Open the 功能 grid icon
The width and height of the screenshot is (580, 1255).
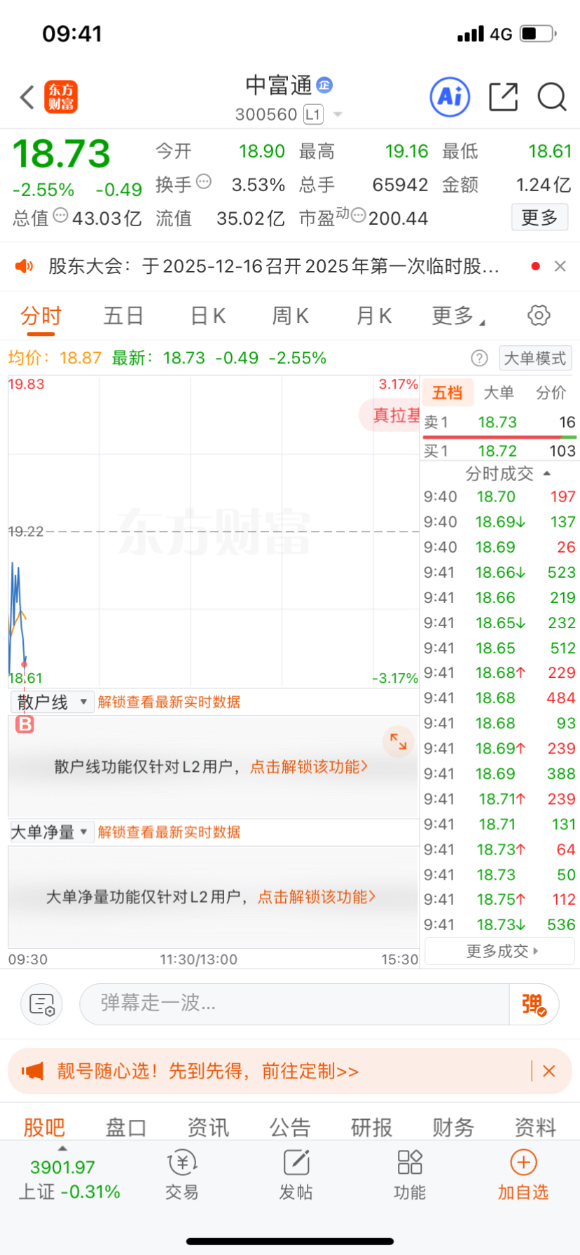tap(410, 1163)
